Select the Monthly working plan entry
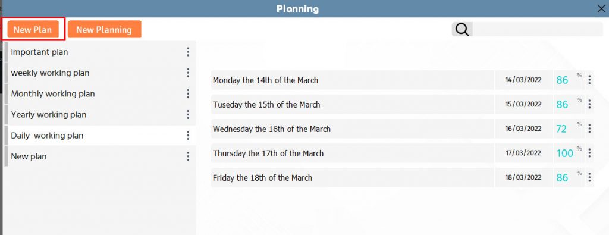This screenshot has height=235, width=609. (x=100, y=94)
